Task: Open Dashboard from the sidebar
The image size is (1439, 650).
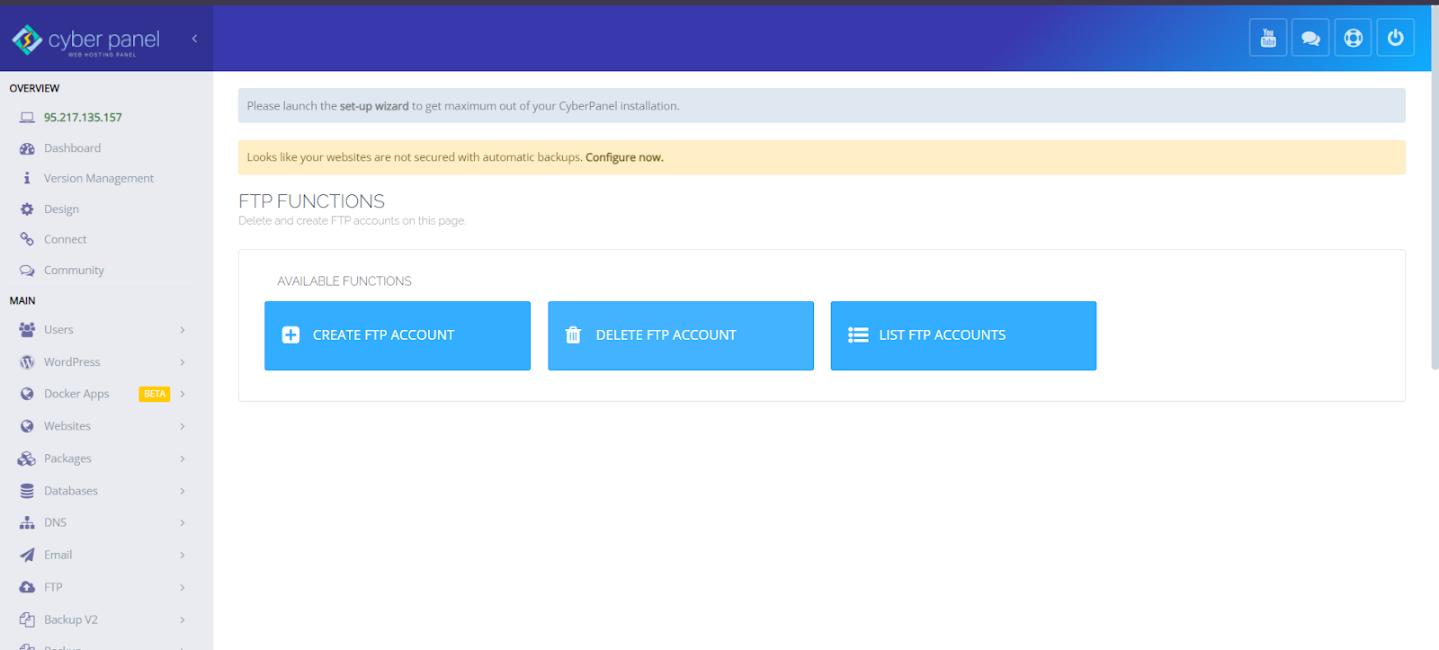Action: click(x=72, y=148)
